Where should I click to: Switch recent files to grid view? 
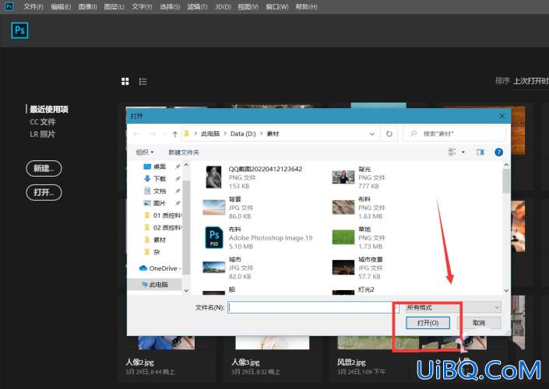[x=125, y=82]
